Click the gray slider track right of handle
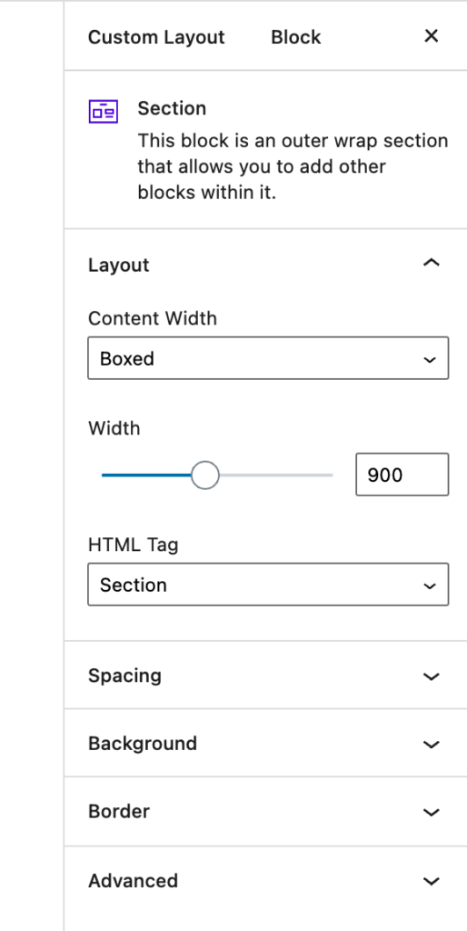467x931 pixels. point(276,475)
